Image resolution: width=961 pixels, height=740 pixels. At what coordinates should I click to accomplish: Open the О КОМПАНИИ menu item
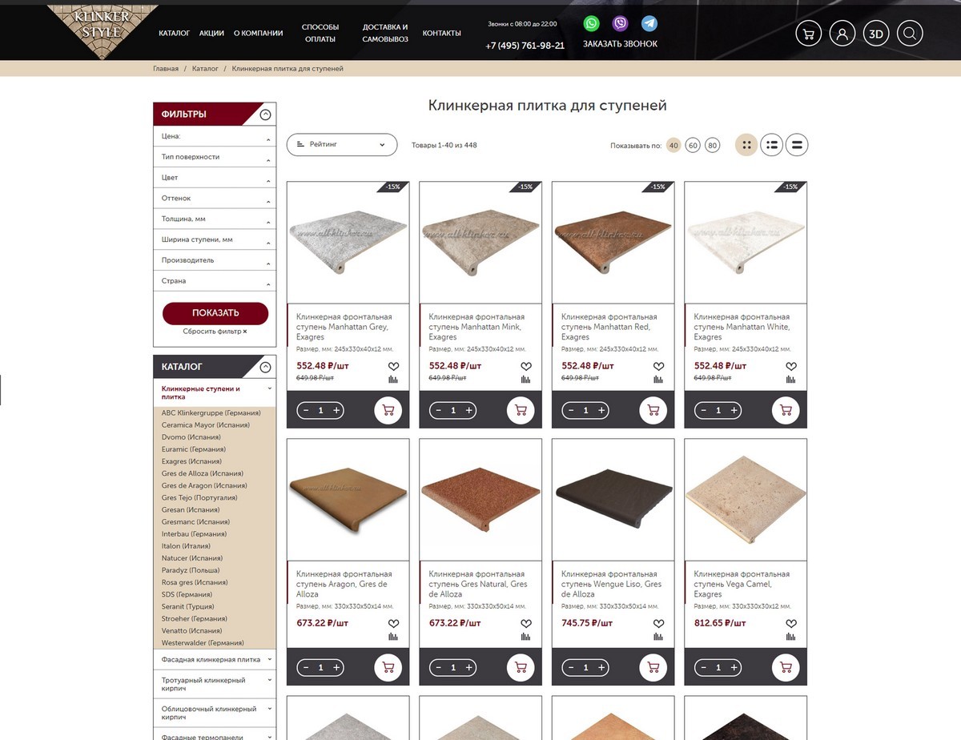pos(258,34)
